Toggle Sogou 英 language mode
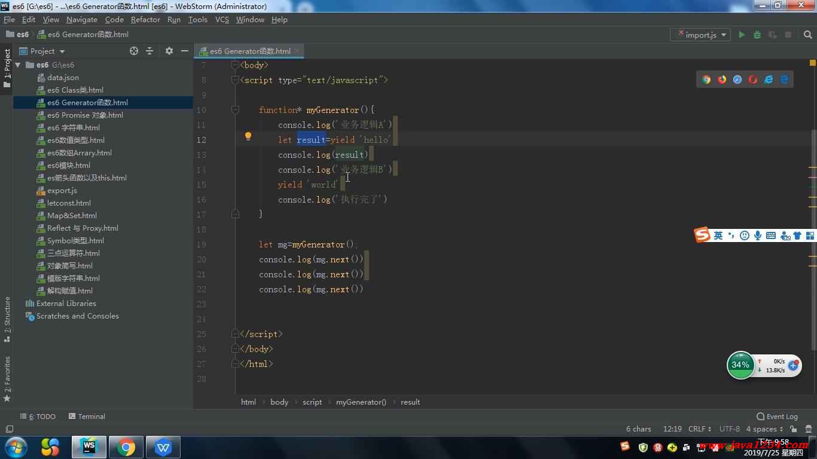This screenshot has width=817, height=459. tap(718, 235)
